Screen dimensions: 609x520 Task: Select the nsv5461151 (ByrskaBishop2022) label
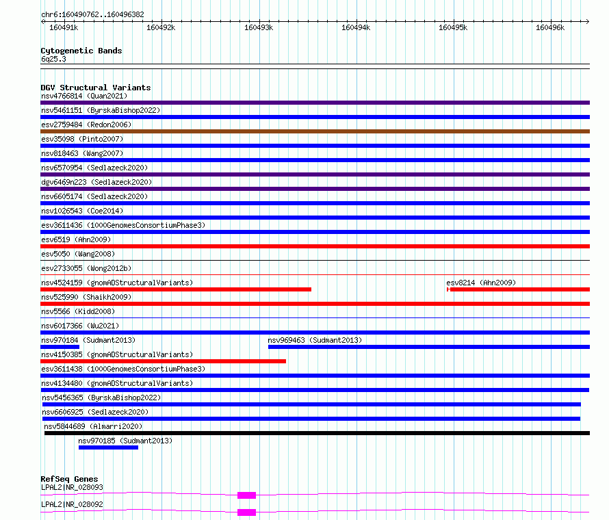tap(101, 110)
